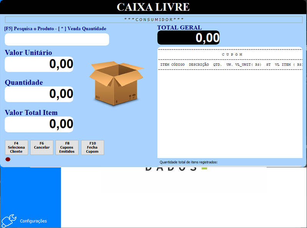The image size is (307, 228).
Task: Click the Valor Total Item field
Action: 39,124
